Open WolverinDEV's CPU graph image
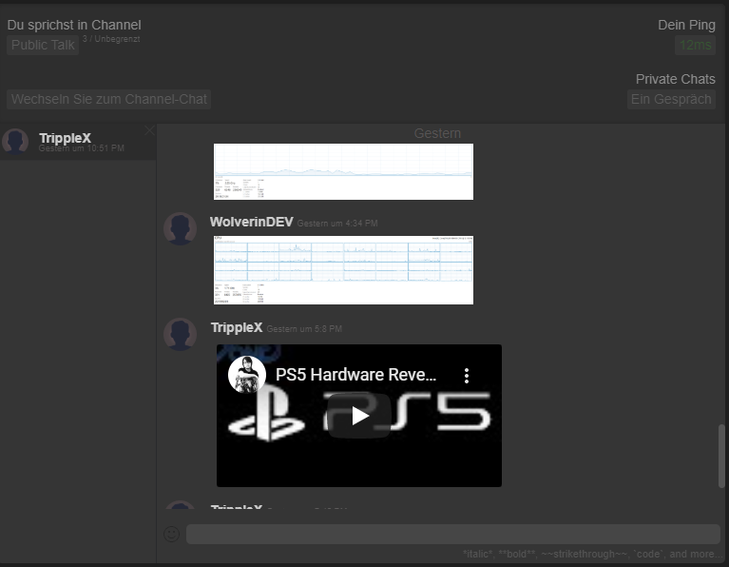729x567 pixels. coord(343,270)
